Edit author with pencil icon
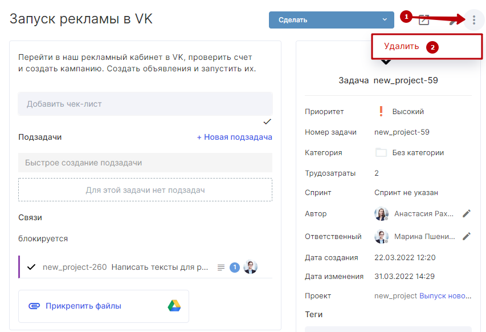 click(x=467, y=213)
